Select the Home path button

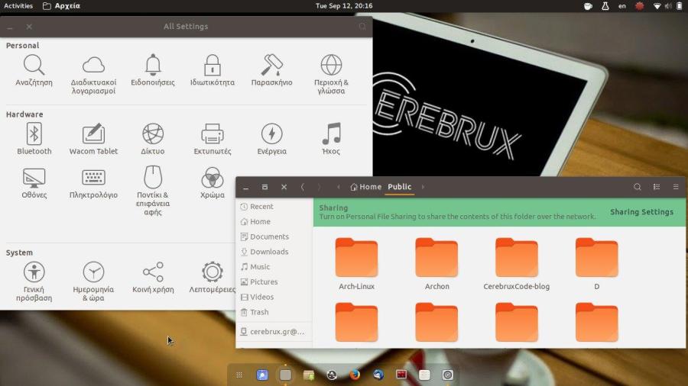click(x=366, y=187)
